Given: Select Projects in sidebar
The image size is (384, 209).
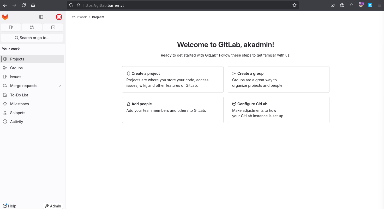Looking at the screenshot, I should click(33, 59).
